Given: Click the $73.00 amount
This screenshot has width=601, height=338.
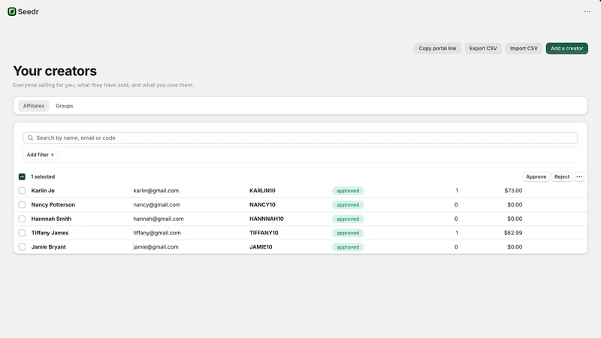Looking at the screenshot, I should coord(513,191).
